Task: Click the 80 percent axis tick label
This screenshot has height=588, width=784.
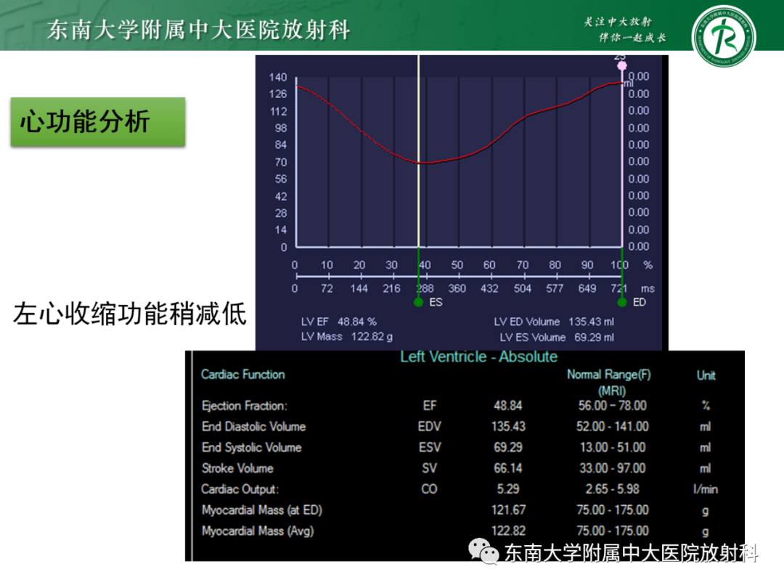Action: [x=555, y=265]
